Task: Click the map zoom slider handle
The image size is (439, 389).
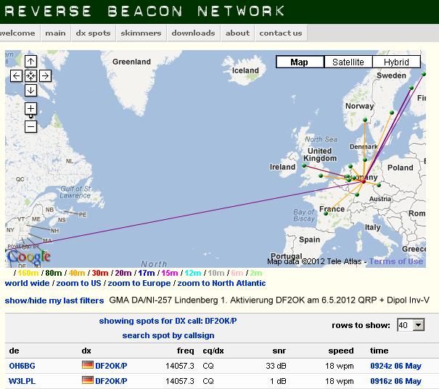Action: click(30, 116)
